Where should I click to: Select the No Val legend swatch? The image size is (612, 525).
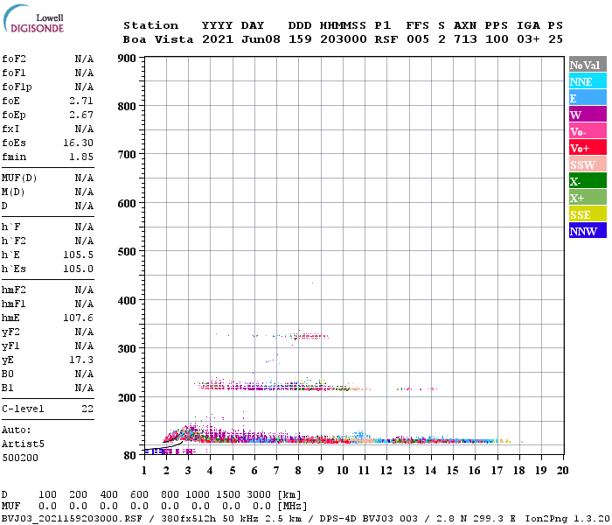(588, 65)
